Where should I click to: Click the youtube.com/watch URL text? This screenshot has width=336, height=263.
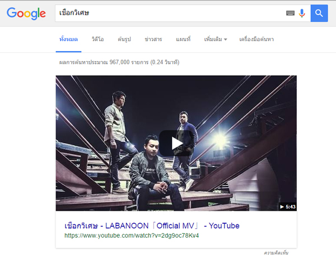coord(132,236)
